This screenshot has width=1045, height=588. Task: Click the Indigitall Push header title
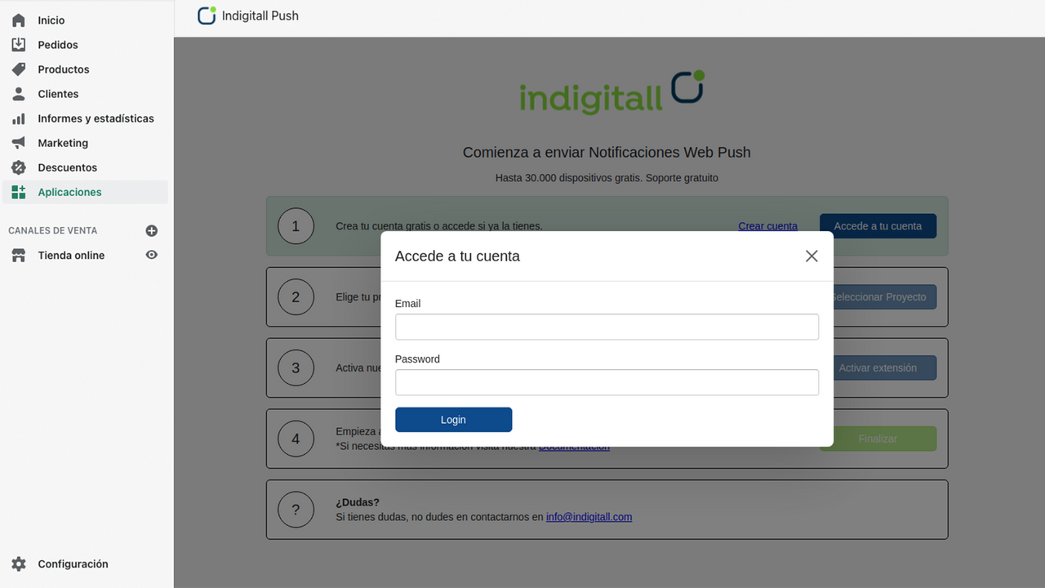pos(260,16)
